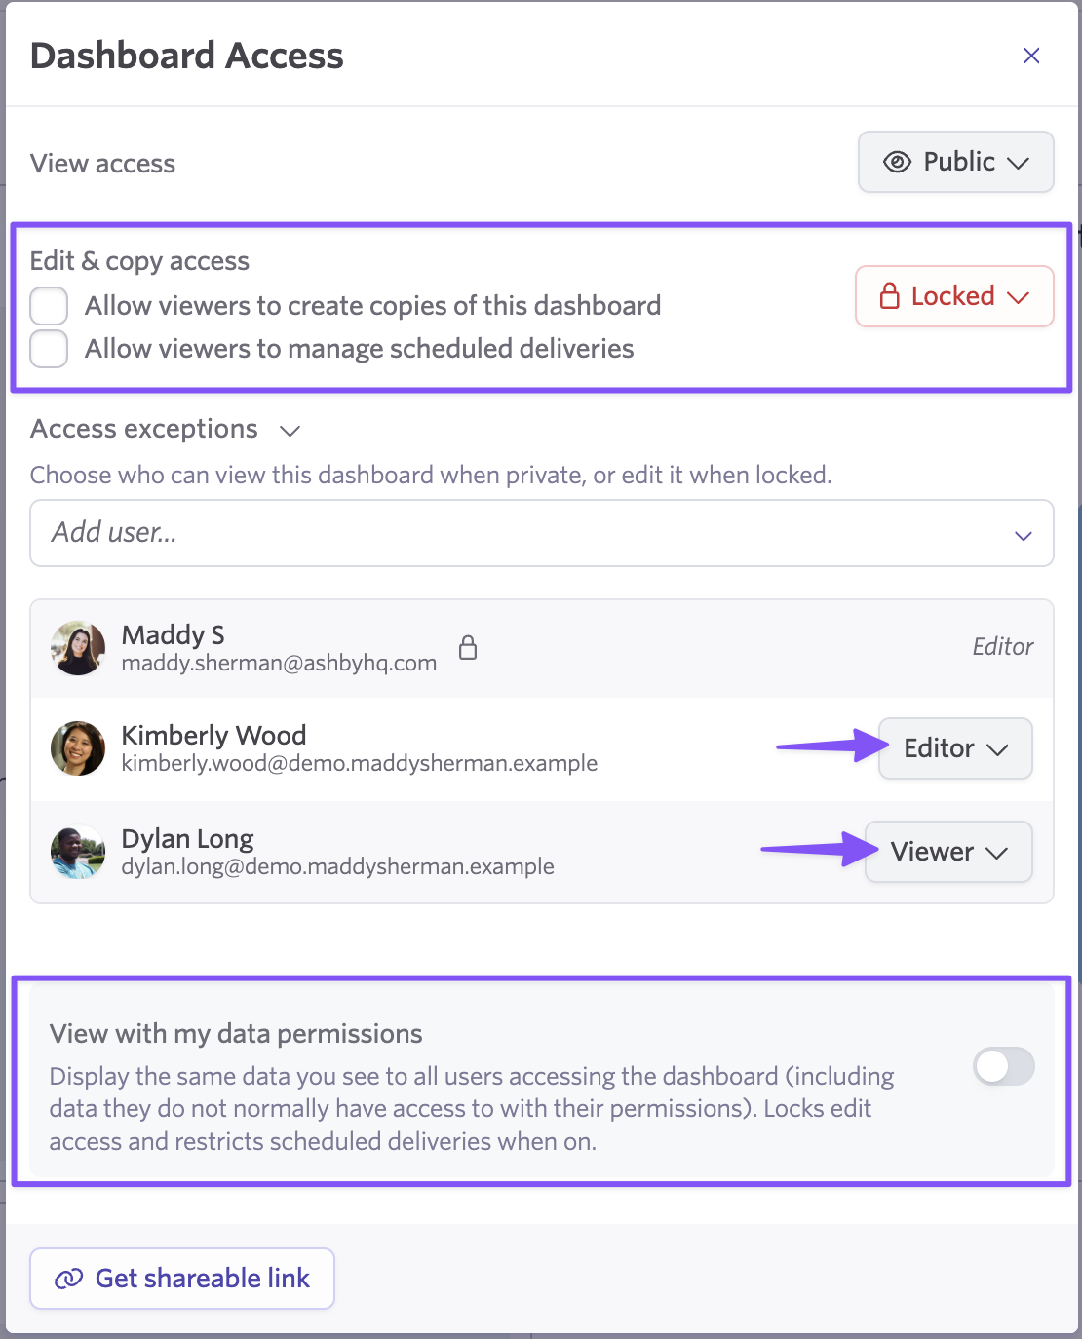This screenshot has width=1082, height=1339.
Task: Change Dylan Long's Viewer role dropdown
Action: tap(948, 852)
